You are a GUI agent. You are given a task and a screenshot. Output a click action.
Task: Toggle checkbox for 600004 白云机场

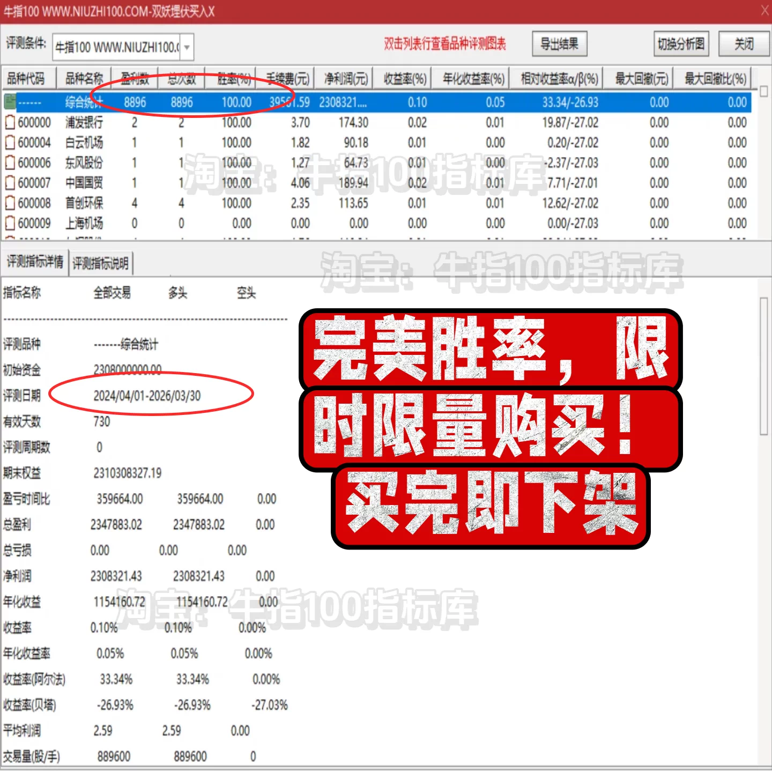[x=10, y=143]
